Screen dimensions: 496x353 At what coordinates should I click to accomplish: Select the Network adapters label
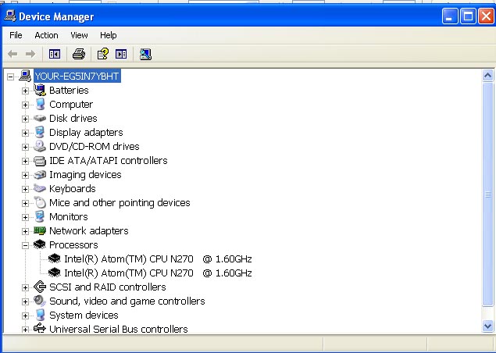[x=89, y=230]
